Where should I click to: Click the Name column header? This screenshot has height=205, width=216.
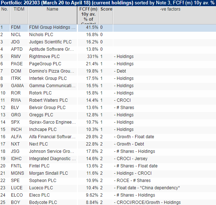coord(52,15)
